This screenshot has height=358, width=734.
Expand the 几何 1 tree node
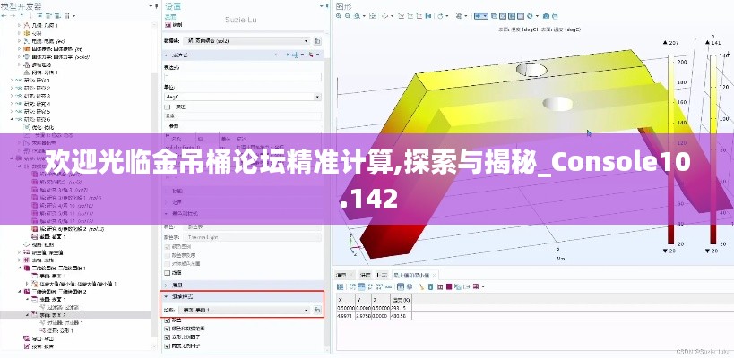20,25
